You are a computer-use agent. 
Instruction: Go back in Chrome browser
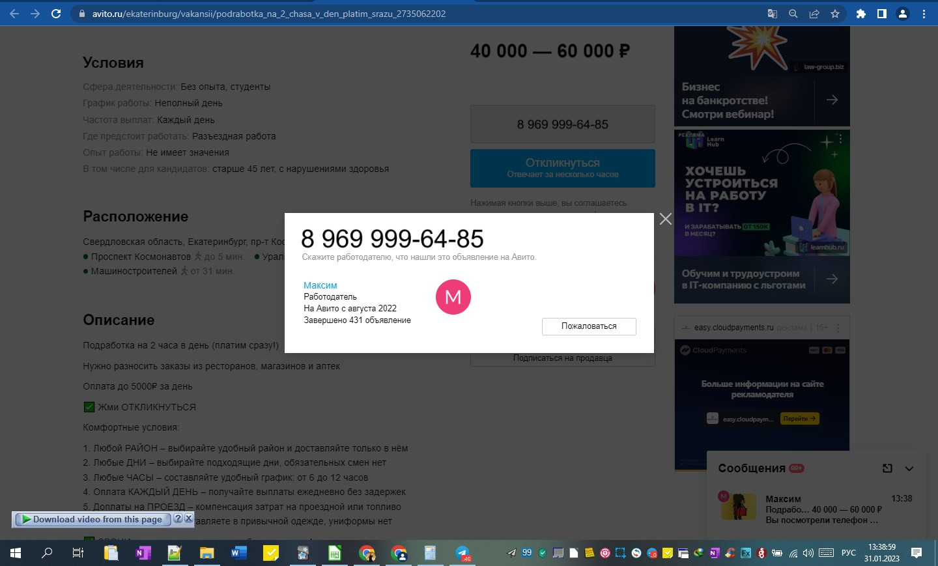point(14,14)
